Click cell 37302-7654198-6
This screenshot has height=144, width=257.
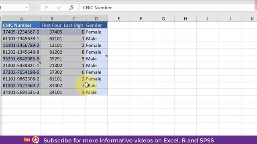[21, 72]
